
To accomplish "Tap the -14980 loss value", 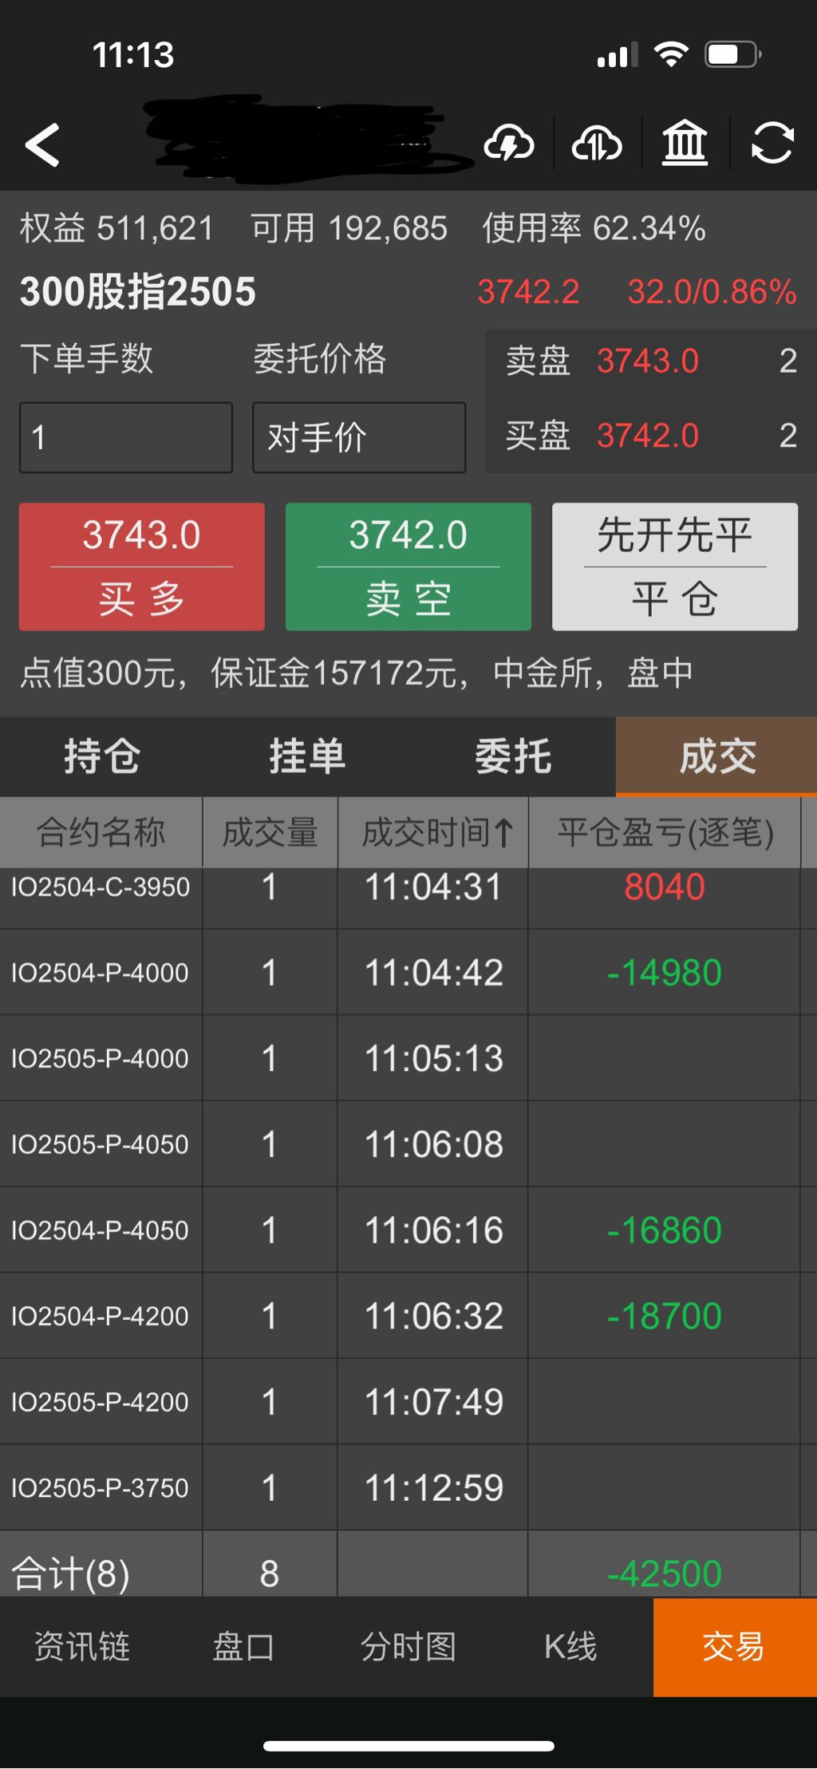I will [664, 973].
